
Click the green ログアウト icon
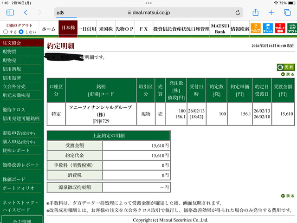click(292, 28)
